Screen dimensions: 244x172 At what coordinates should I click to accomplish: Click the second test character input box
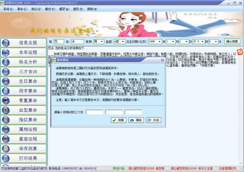(114, 112)
